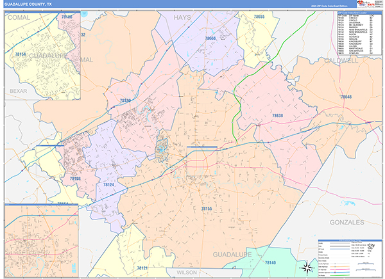
Task: Open the inset map containing BEXAR label
Action: (x=42, y=56)
